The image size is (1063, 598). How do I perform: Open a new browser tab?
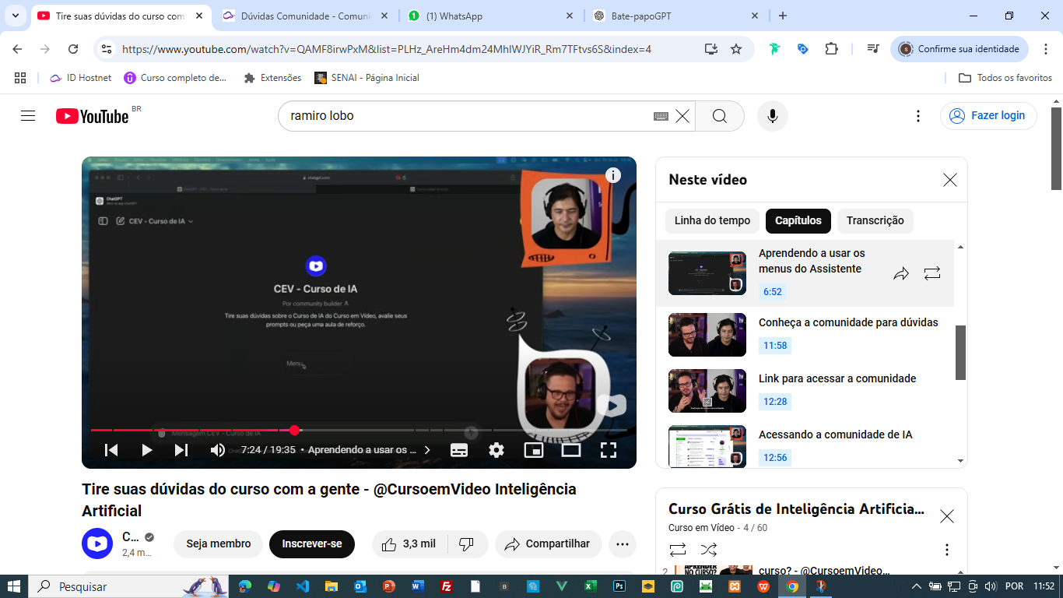pos(783,16)
